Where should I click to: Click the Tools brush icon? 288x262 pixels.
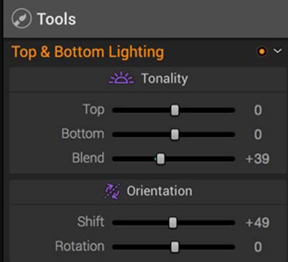[x=21, y=18]
